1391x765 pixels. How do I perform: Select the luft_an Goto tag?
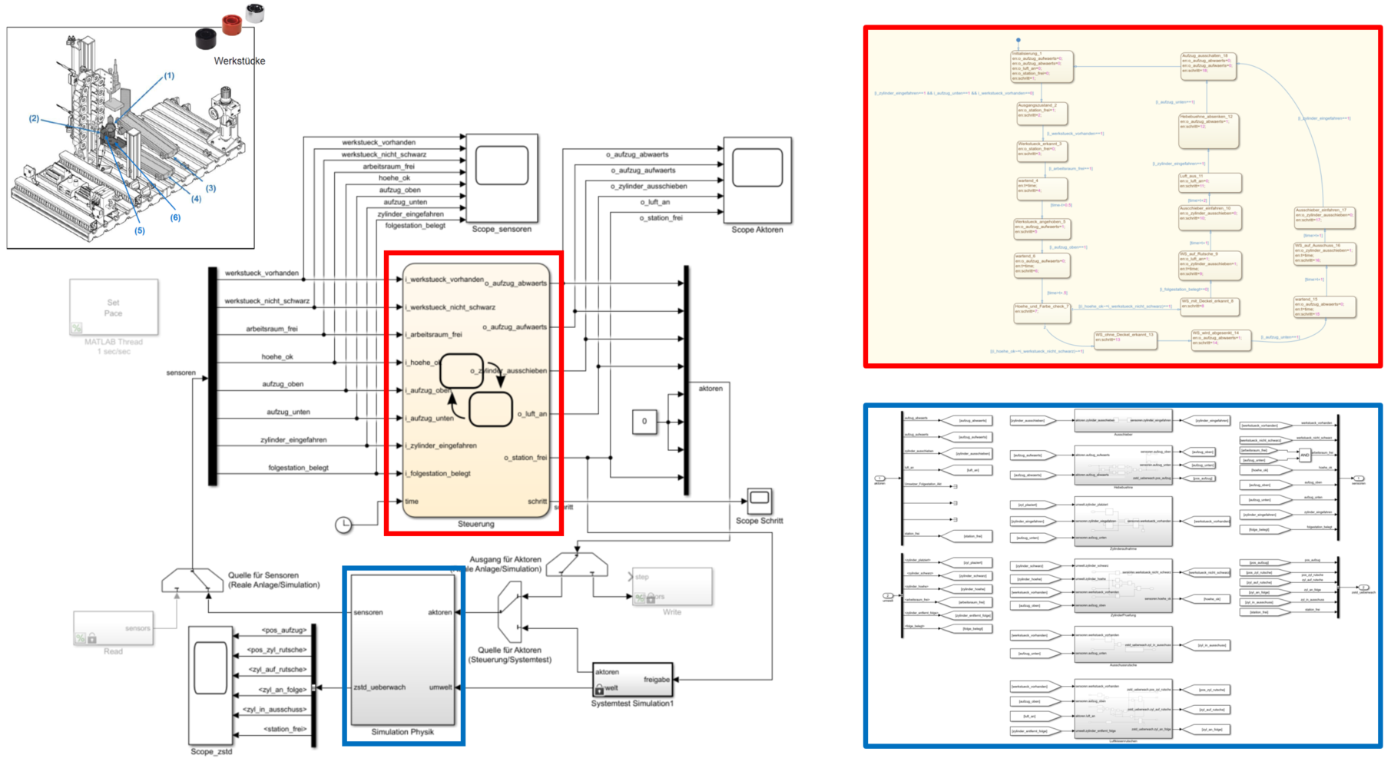(x=973, y=470)
